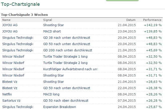Image resolution: width=165 pixels, height=110 pixels.
Task: Click the 'Top-Chartsignale 3 Wochen' table title
Action: click(x=24, y=15)
